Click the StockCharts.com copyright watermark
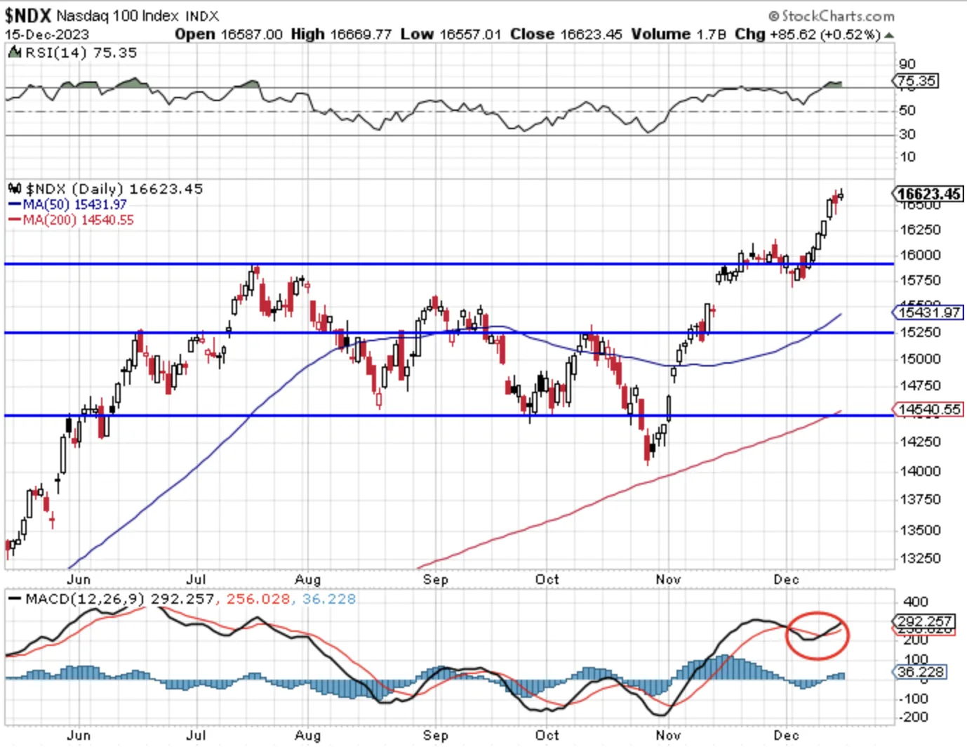The height and width of the screenshot is (747, 967). [832, 15]
